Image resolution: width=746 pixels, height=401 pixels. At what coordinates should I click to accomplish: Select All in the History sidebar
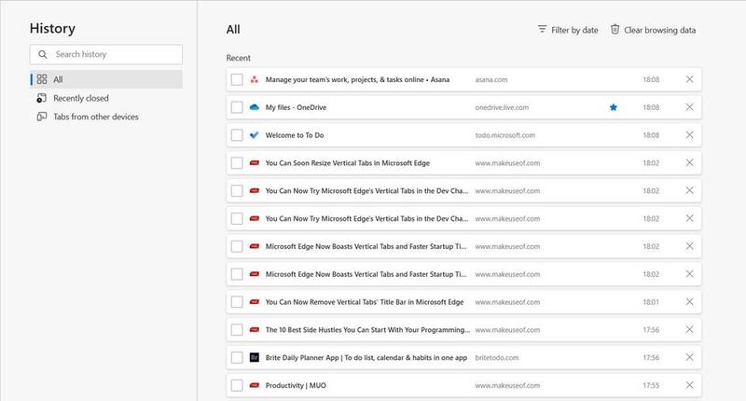click(106, 79)
